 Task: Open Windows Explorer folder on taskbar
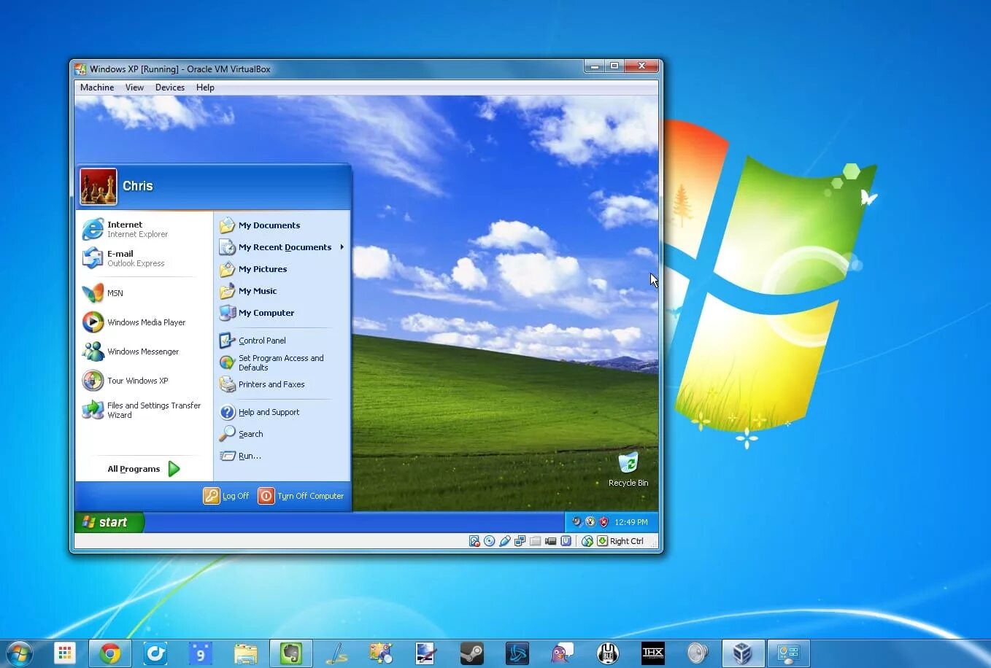(246, 653)
